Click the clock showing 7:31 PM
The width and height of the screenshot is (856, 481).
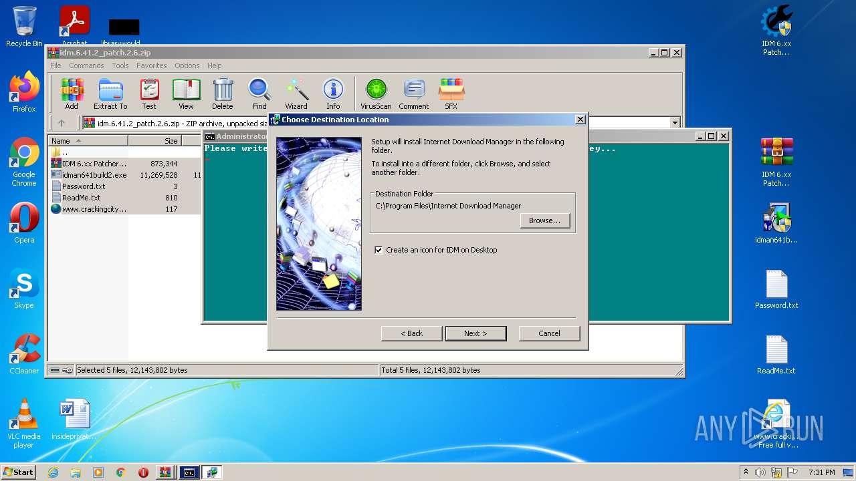click(821, 472)
